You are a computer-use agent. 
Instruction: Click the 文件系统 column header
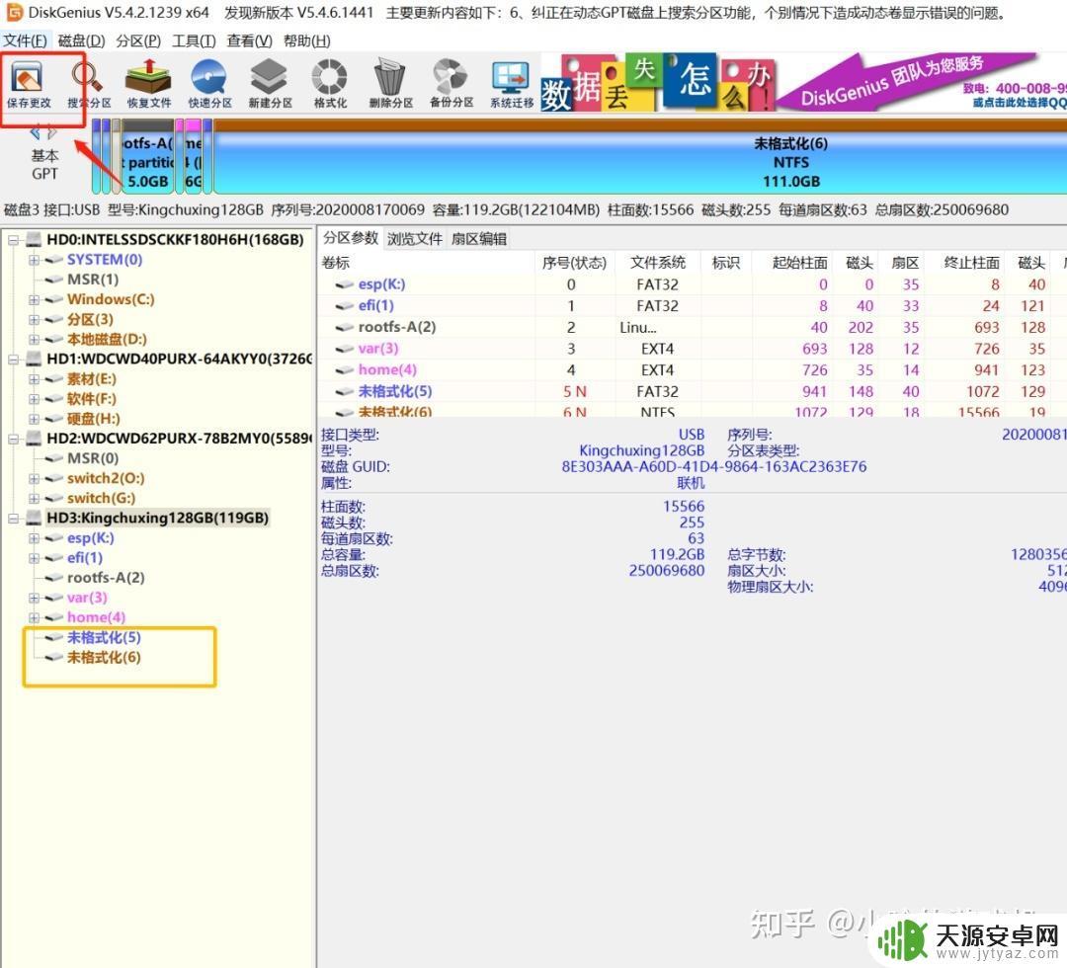point(657,263)
